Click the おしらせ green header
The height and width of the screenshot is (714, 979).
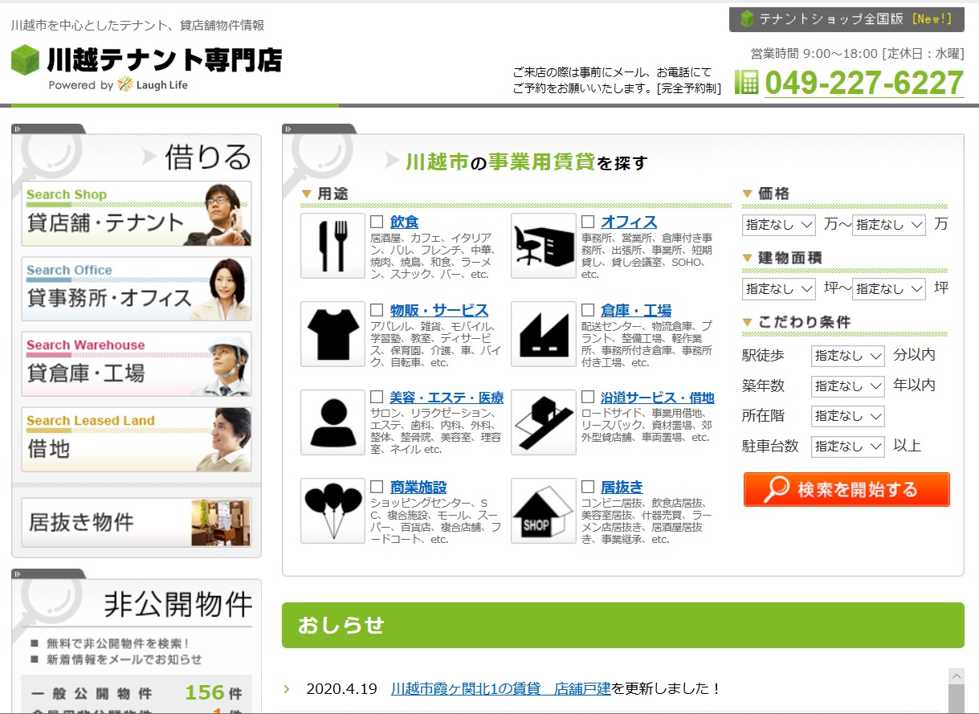pyautogui.click(x=623, y=625)
